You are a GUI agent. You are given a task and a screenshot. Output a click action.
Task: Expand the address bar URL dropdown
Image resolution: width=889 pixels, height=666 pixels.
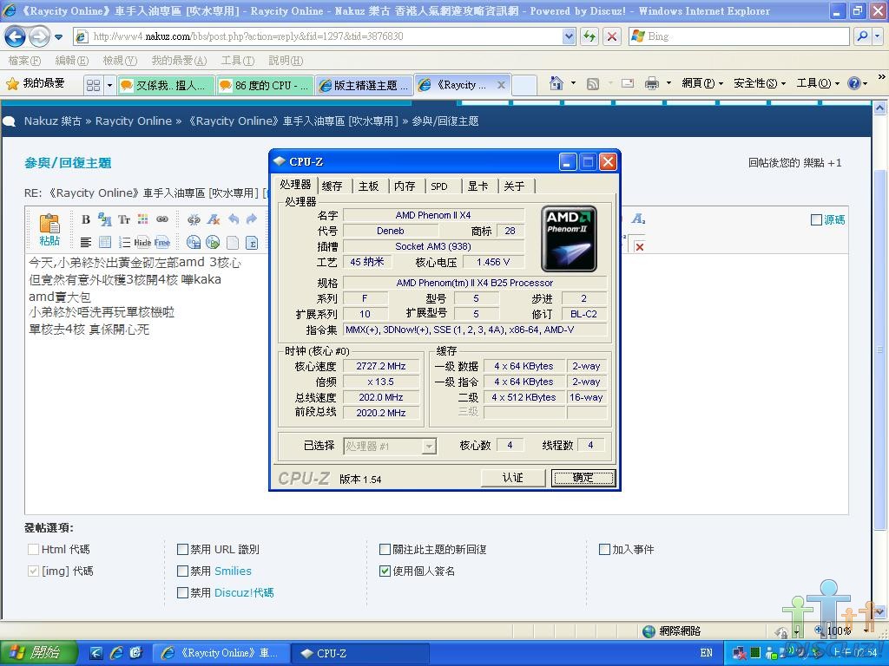[x=569, y=36]
